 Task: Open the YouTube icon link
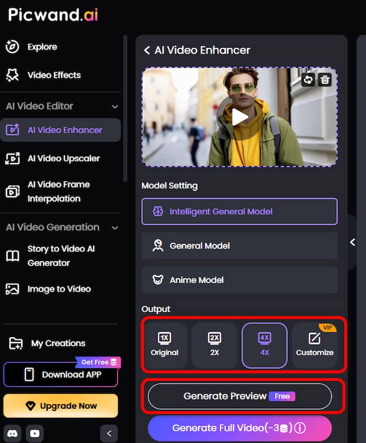coord(35,433)
